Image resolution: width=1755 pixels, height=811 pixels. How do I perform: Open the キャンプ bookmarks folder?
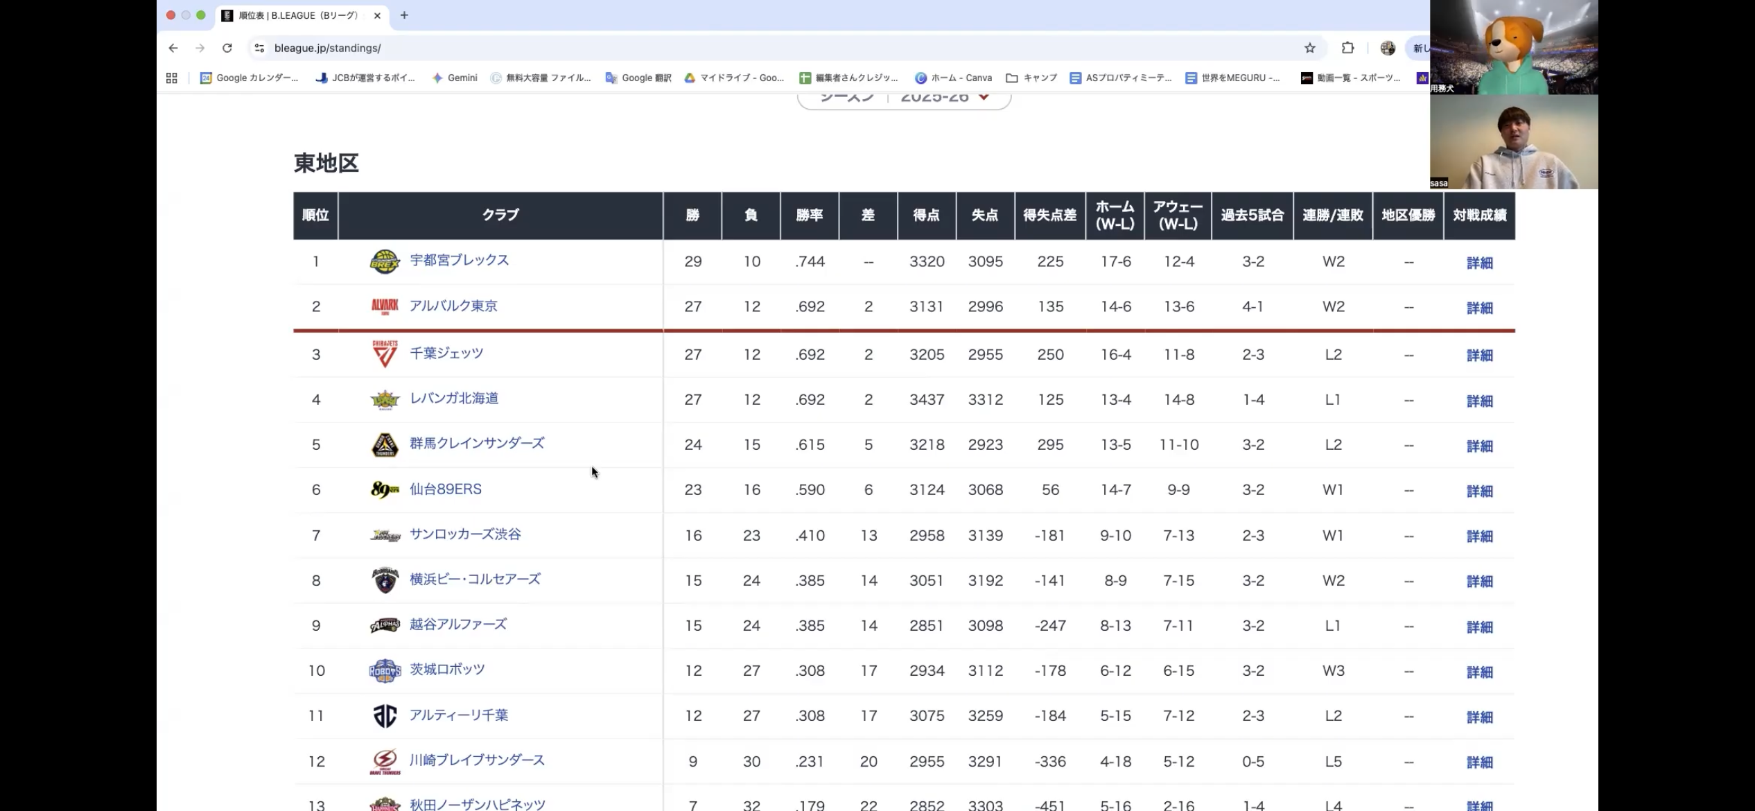pos(1031,78)
